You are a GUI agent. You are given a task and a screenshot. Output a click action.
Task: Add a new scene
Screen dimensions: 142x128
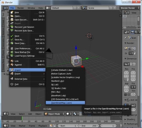111,8
